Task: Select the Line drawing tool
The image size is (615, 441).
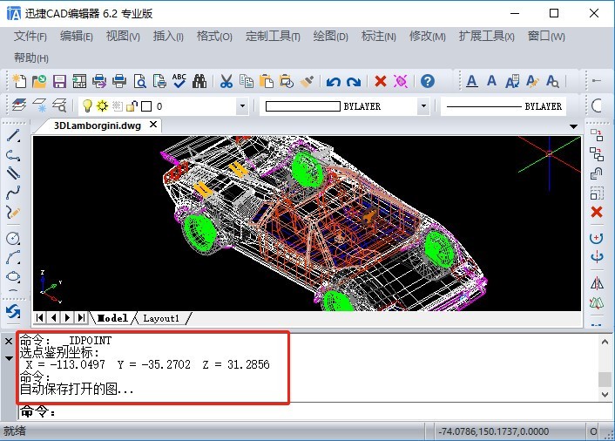Action: coord(13,137)
